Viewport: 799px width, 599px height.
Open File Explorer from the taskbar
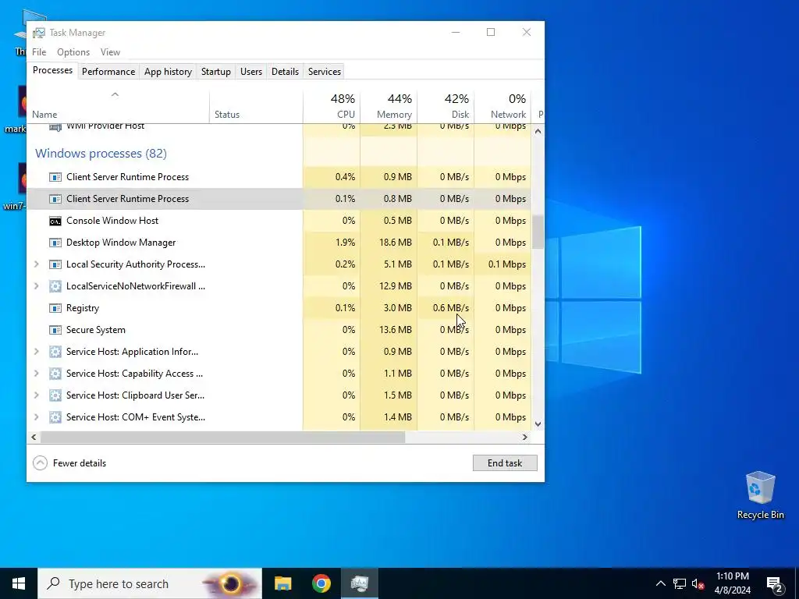[x=282, y=583]
